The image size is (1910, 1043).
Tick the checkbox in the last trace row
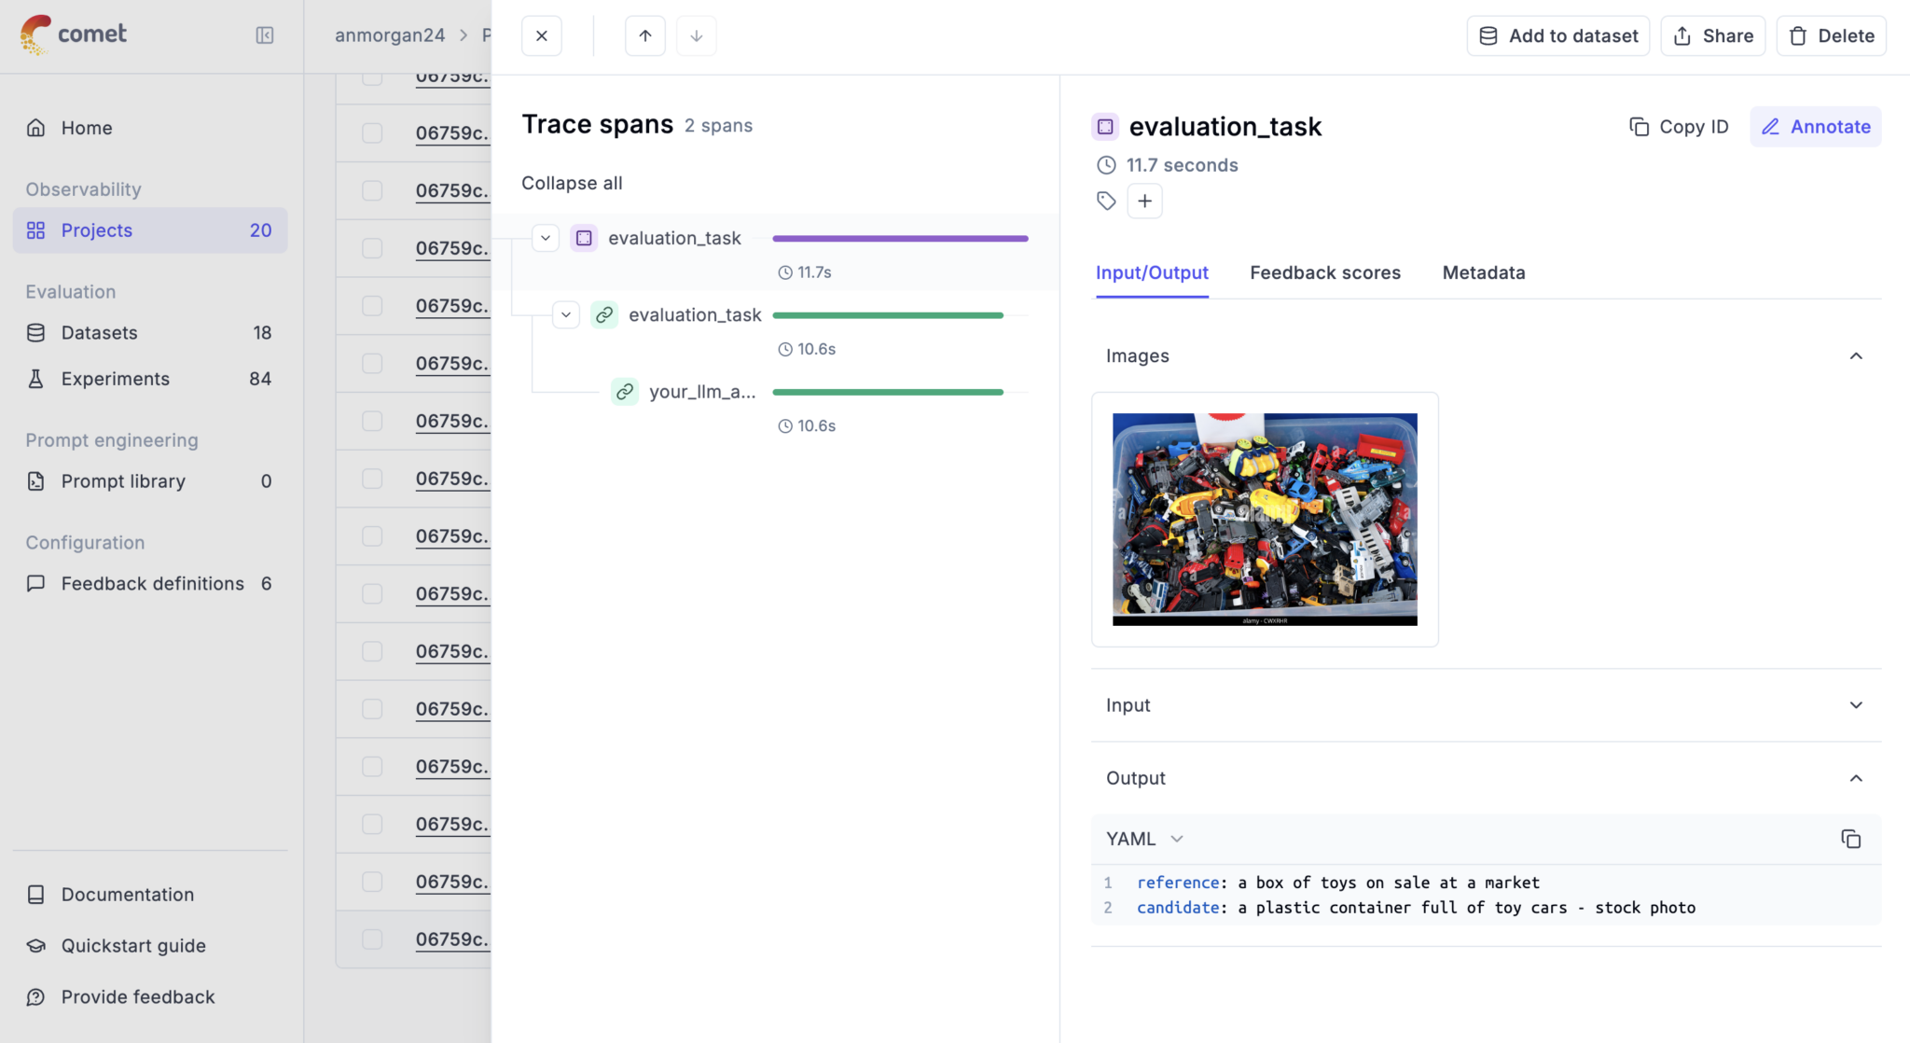tap(372, 939)
